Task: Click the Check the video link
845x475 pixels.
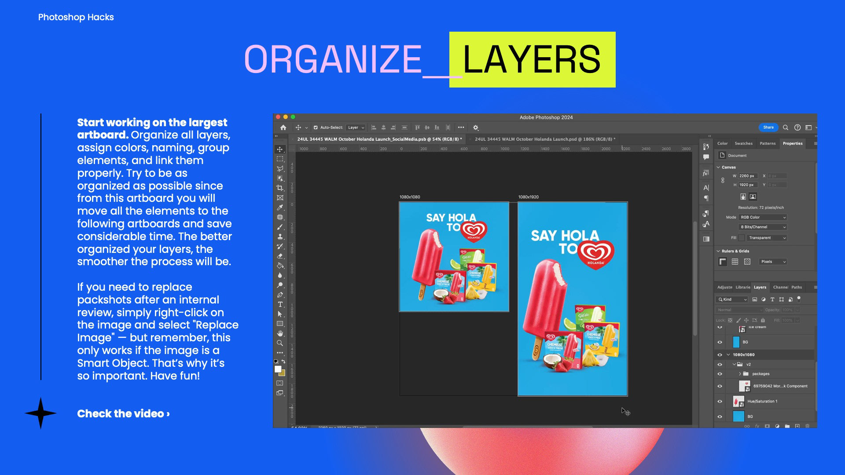Action: (x=123, y=414)
